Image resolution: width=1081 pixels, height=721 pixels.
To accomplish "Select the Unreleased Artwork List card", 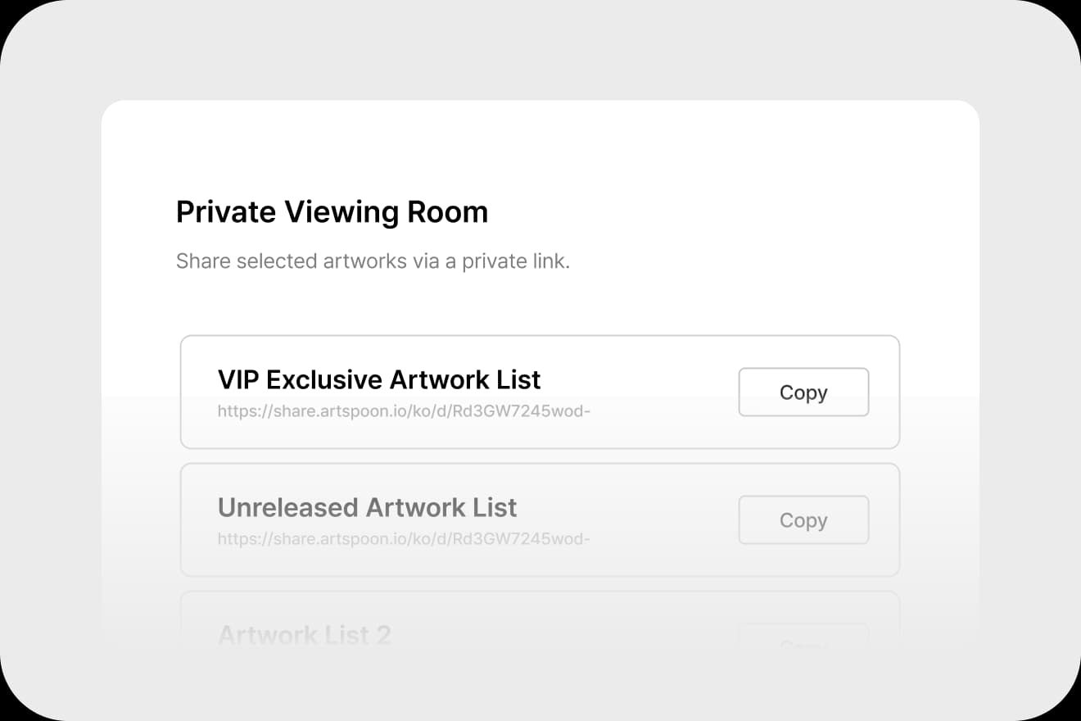I will 540,519.
